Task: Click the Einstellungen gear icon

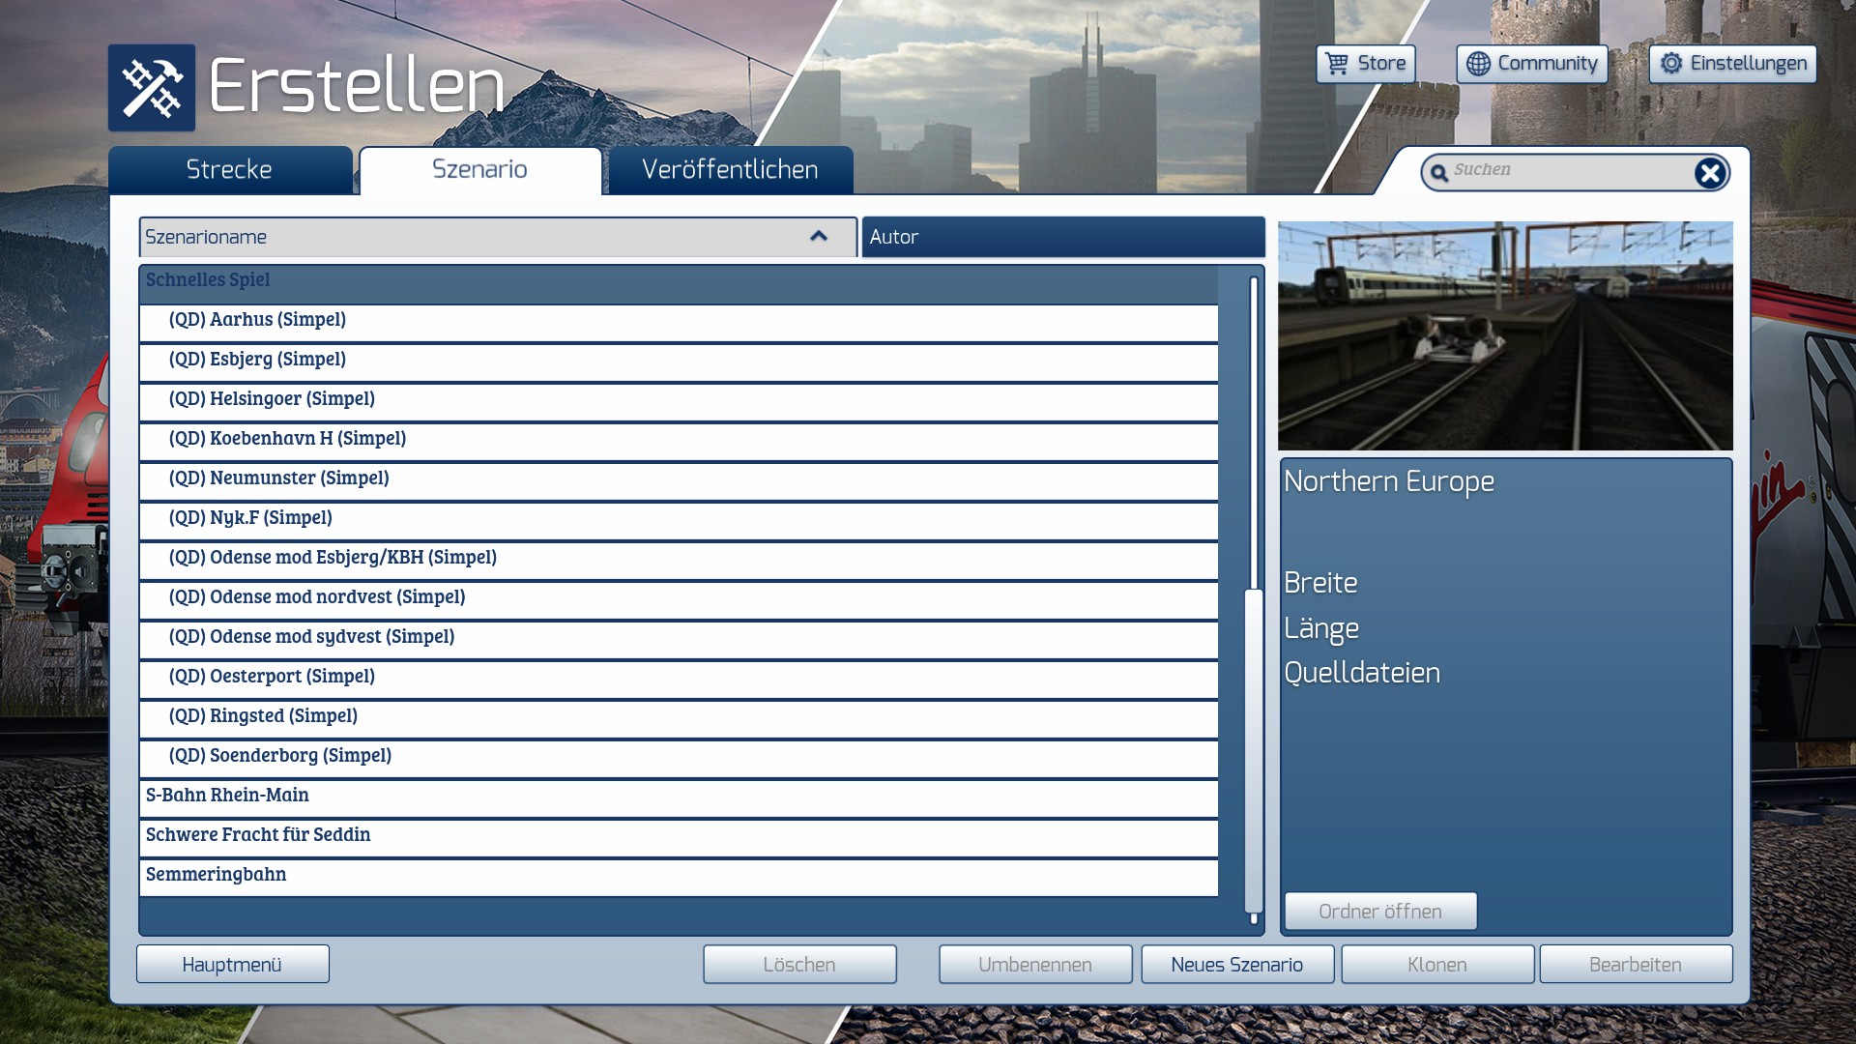Action: pos(1671,64)
